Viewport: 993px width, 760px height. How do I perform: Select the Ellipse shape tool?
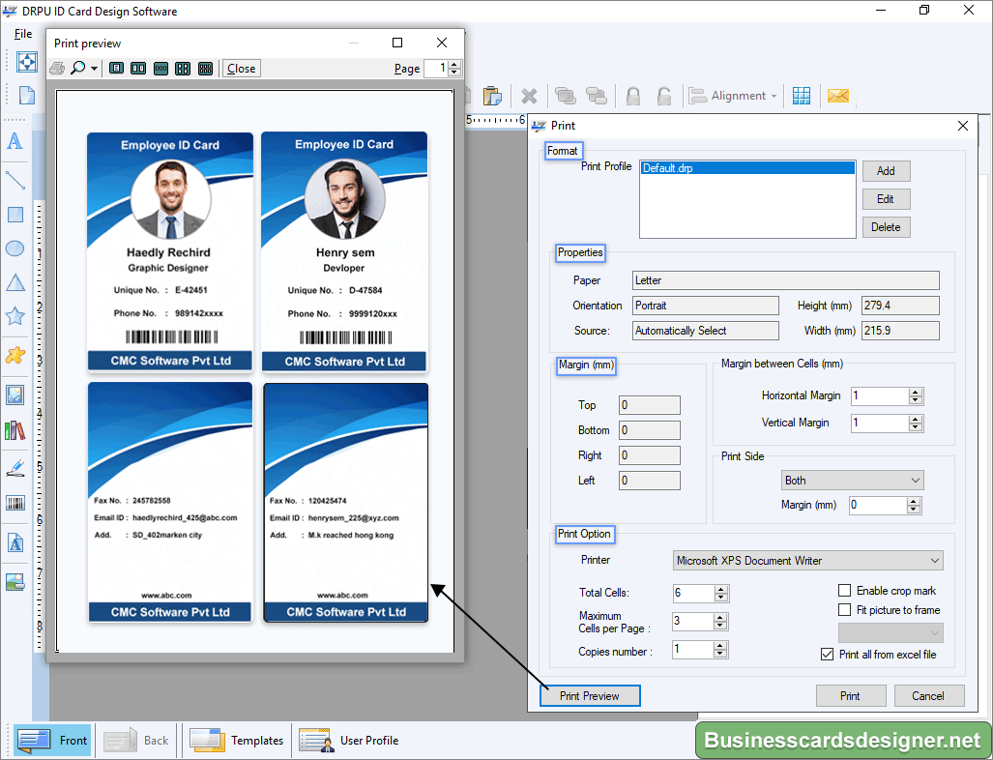pos(15,248)
